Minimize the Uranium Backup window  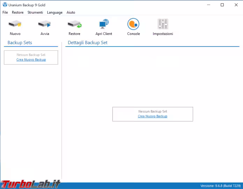point(208,5)
